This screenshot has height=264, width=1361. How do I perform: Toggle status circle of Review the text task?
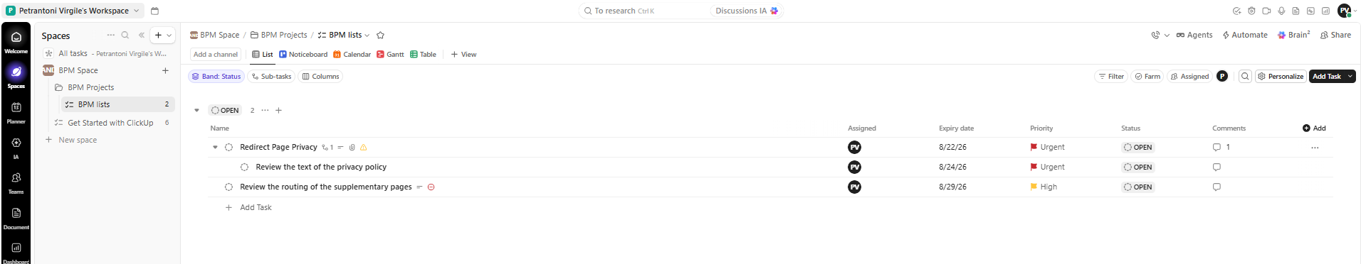[x=244, y=167]
